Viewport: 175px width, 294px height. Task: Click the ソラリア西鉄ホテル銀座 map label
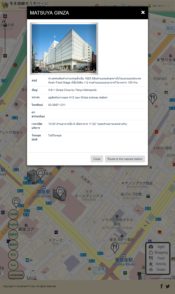coord(117,222)
